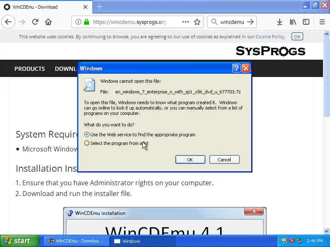Click the red shield security tray icon

click(x=292, y=241)
